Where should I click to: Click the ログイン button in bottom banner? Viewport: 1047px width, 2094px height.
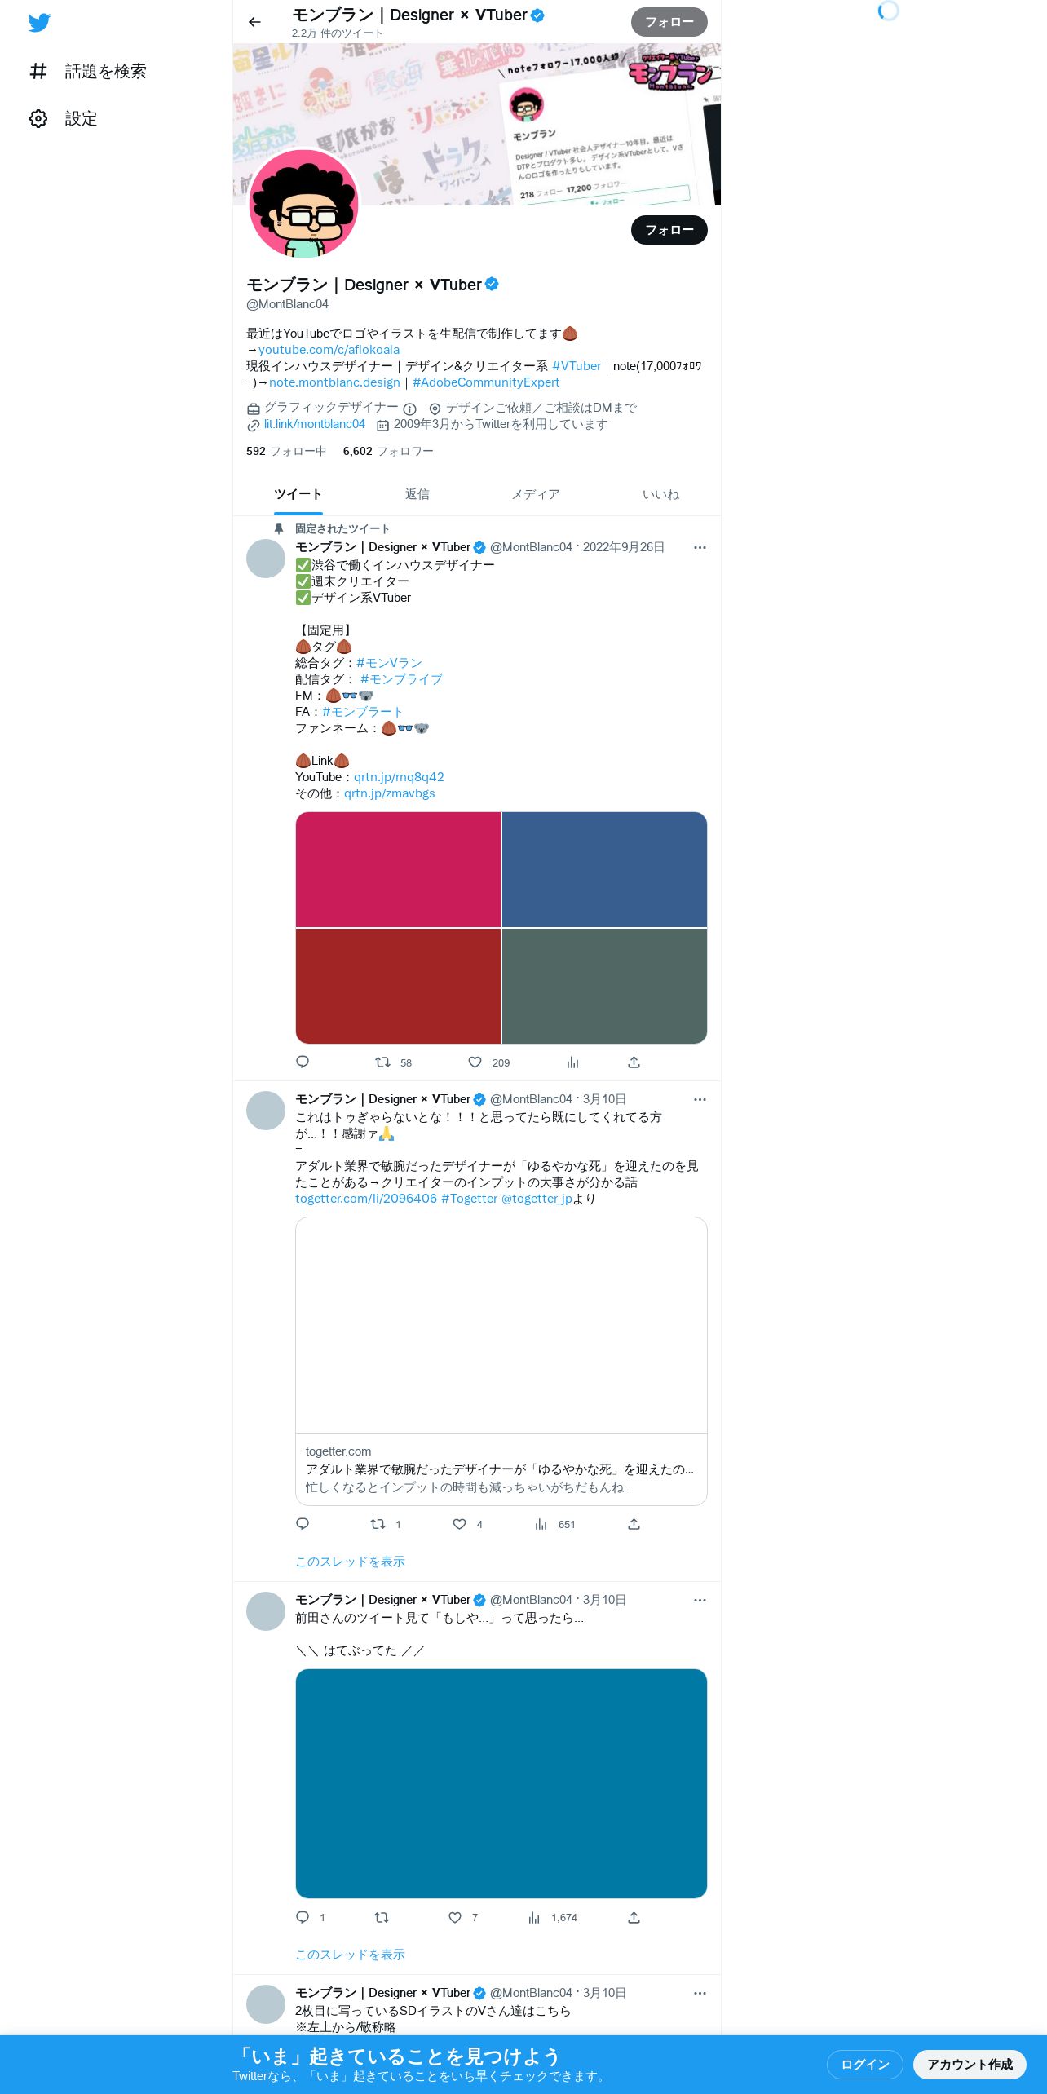pos(864,2064)
